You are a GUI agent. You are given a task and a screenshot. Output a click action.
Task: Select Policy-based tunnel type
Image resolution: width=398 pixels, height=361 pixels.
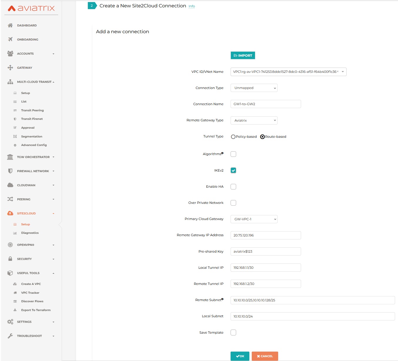(233, 137)
